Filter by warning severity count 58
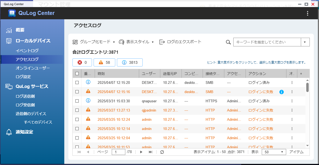This screenshot has width=319, height=165. pyautogui.click(x=104, y=62)
